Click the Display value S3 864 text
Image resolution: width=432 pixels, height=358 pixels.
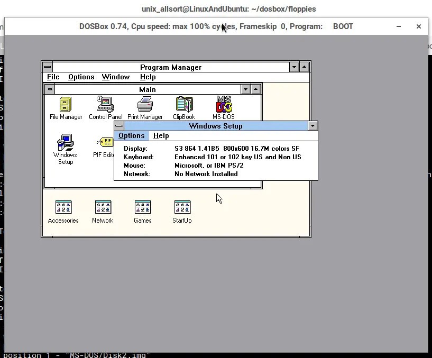(237, 149)
